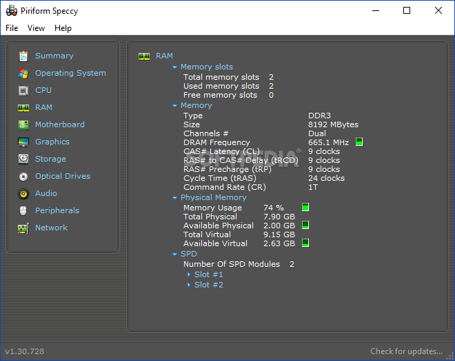Expand Slot #1 SPD details
The image size is (455, 361).
(189, 274)
